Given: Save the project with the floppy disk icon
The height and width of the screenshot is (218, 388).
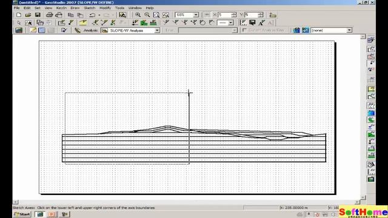Looking at the screenshot, I should pyautogui.click(x=38, y=15).
